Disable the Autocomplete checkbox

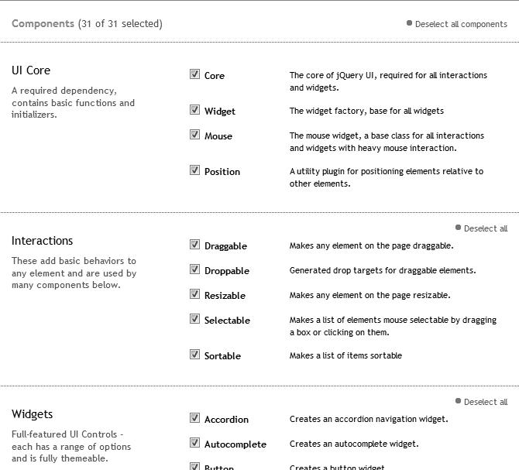pos(194,443)
